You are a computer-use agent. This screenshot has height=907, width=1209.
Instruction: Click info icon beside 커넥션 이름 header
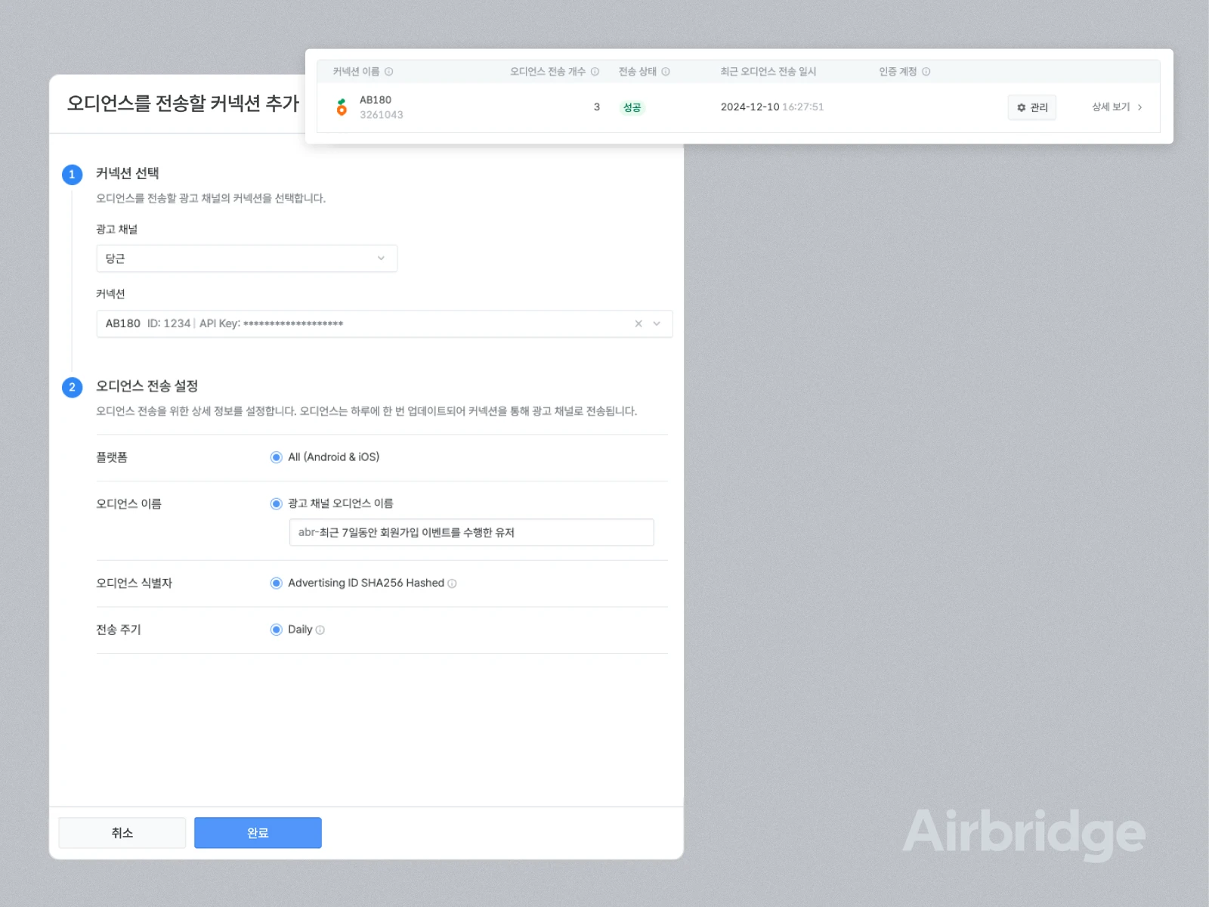pyautogui.click(x=388, y=72)
